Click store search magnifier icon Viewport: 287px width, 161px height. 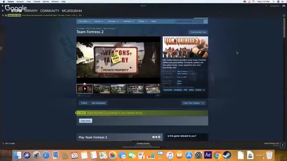[205, 21]
